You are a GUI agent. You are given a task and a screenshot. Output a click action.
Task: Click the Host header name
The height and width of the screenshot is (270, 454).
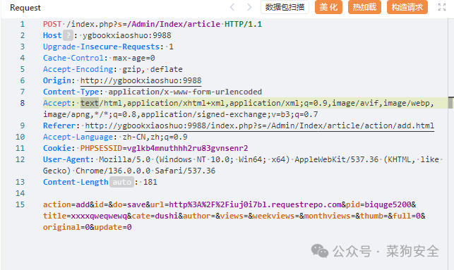coord(52,35)
